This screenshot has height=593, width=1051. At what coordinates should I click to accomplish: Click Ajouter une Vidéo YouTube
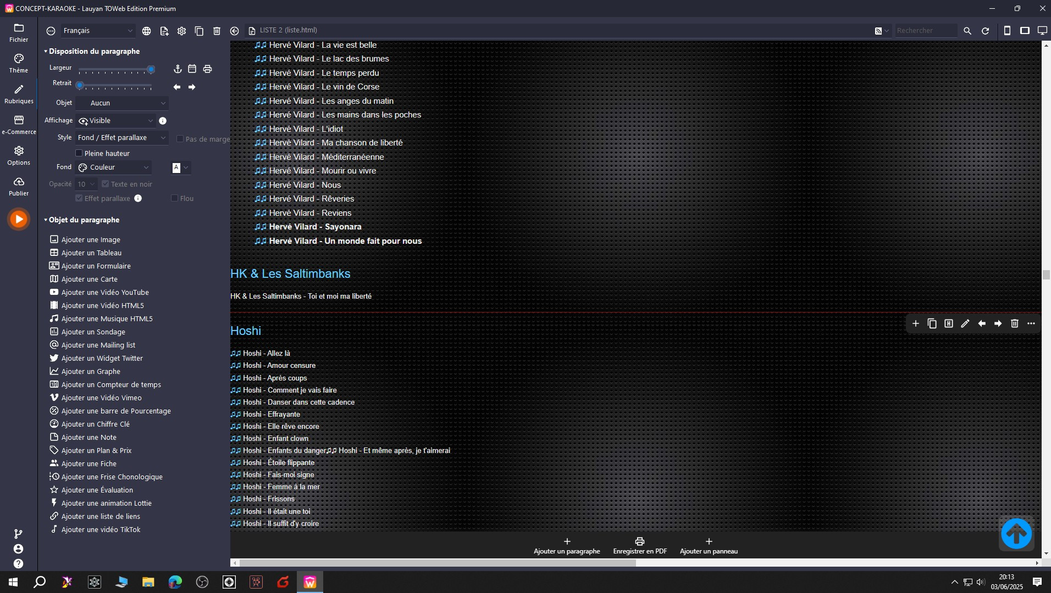click(99, 292)
